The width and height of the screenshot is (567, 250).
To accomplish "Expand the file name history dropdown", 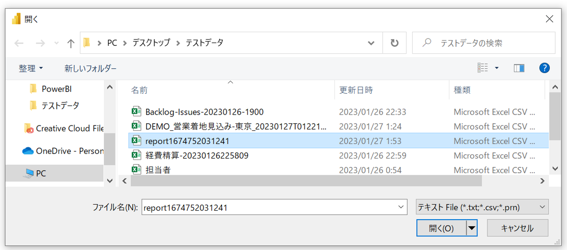I will coord(401,207).
